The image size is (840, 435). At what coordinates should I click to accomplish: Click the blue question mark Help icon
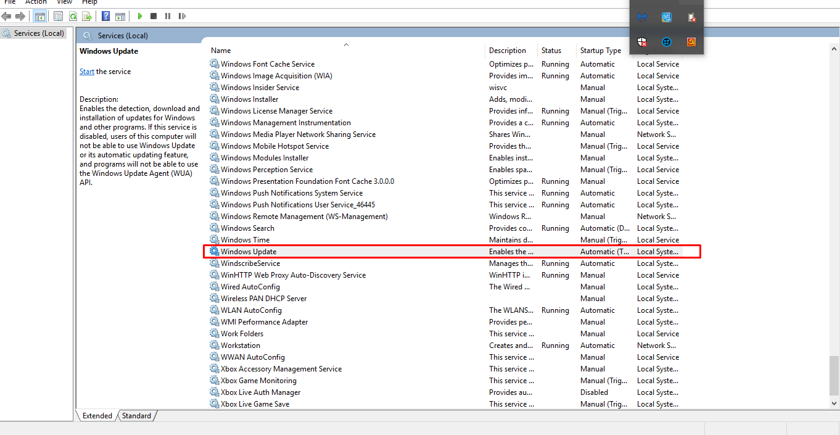[x=106, y=16]
